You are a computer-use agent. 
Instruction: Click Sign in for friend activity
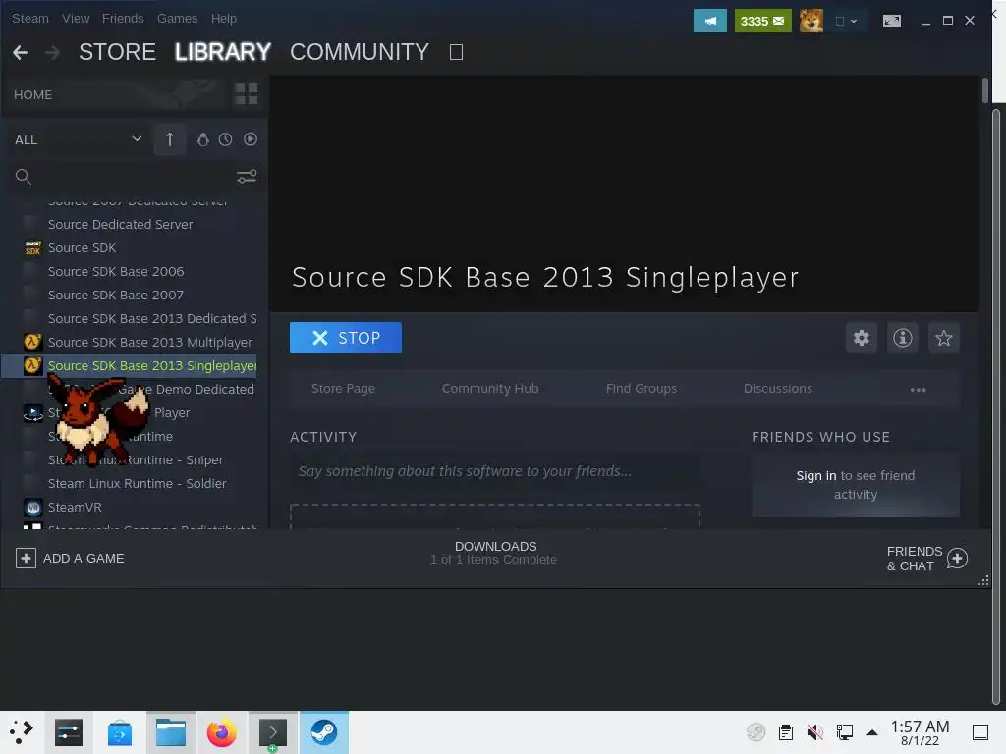816,476
